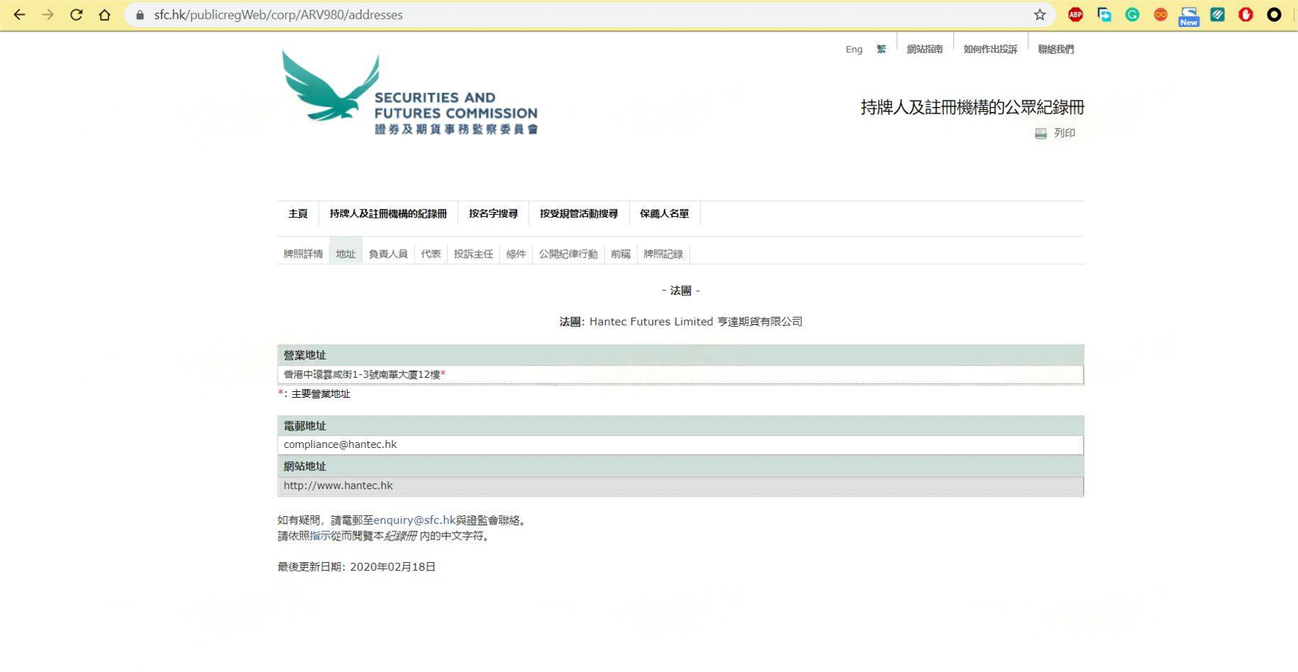Reload the page with the refresh icon
Screen dimensions: 1298x672
pyautogui.click(x=76, y=14)
